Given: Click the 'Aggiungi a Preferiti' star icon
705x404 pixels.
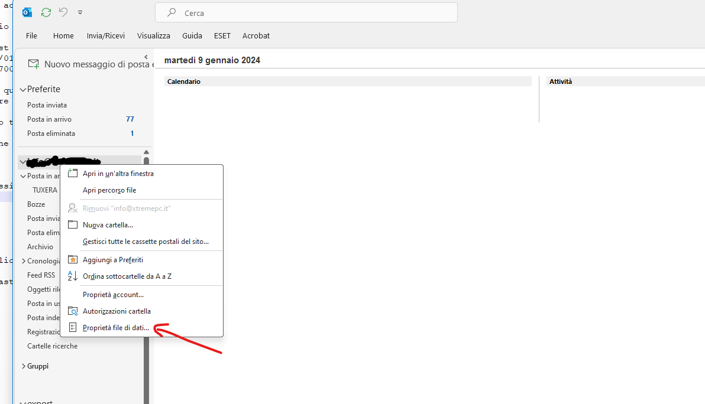Looking at the screenshot, I should [73, 260].
